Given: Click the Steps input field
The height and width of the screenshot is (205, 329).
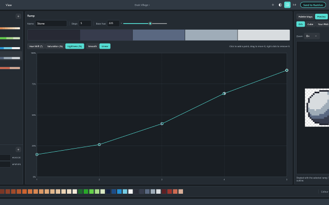Looking at the screenshot, I should (85, 24).
